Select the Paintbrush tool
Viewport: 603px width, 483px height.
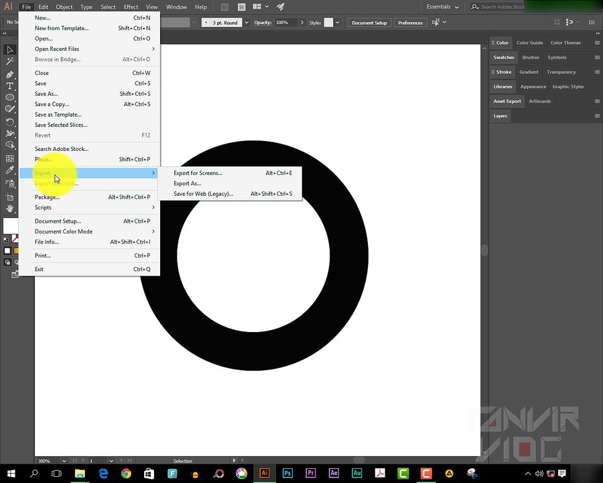pos(9,109)
